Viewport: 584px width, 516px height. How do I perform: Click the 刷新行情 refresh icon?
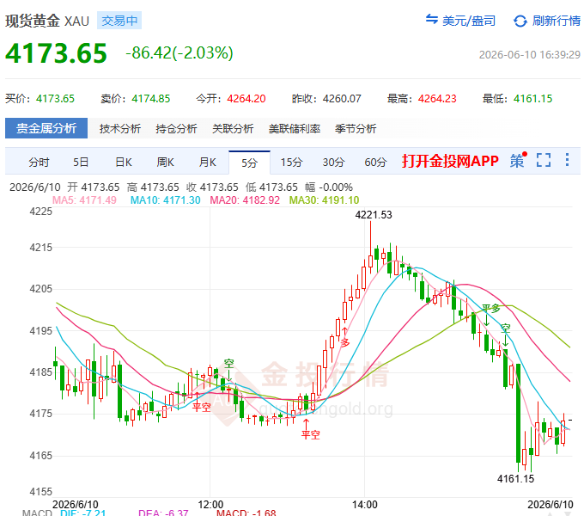(520, 21)
